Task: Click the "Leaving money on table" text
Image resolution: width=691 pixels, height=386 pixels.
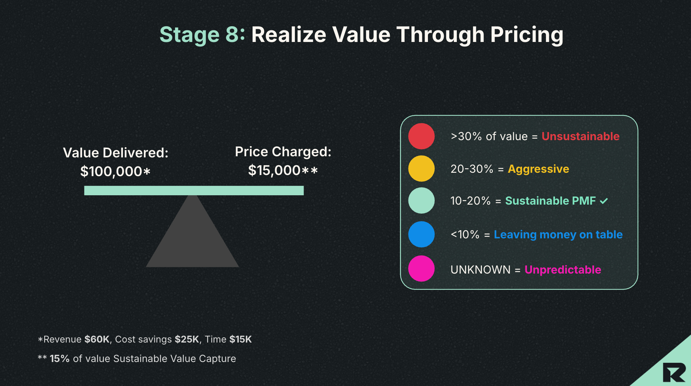Action: click(558, 235)
